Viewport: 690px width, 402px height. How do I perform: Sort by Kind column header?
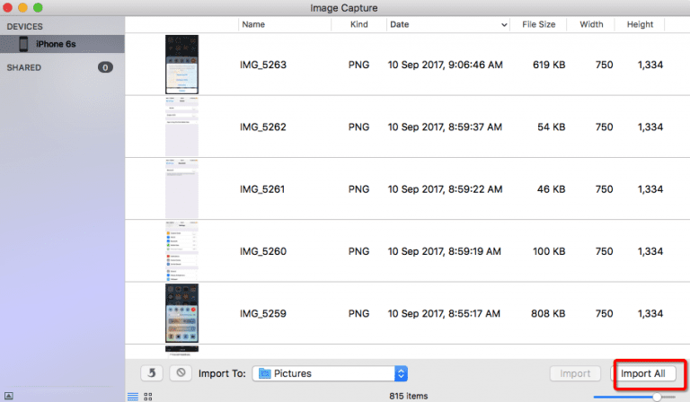(x=358, y=25)
